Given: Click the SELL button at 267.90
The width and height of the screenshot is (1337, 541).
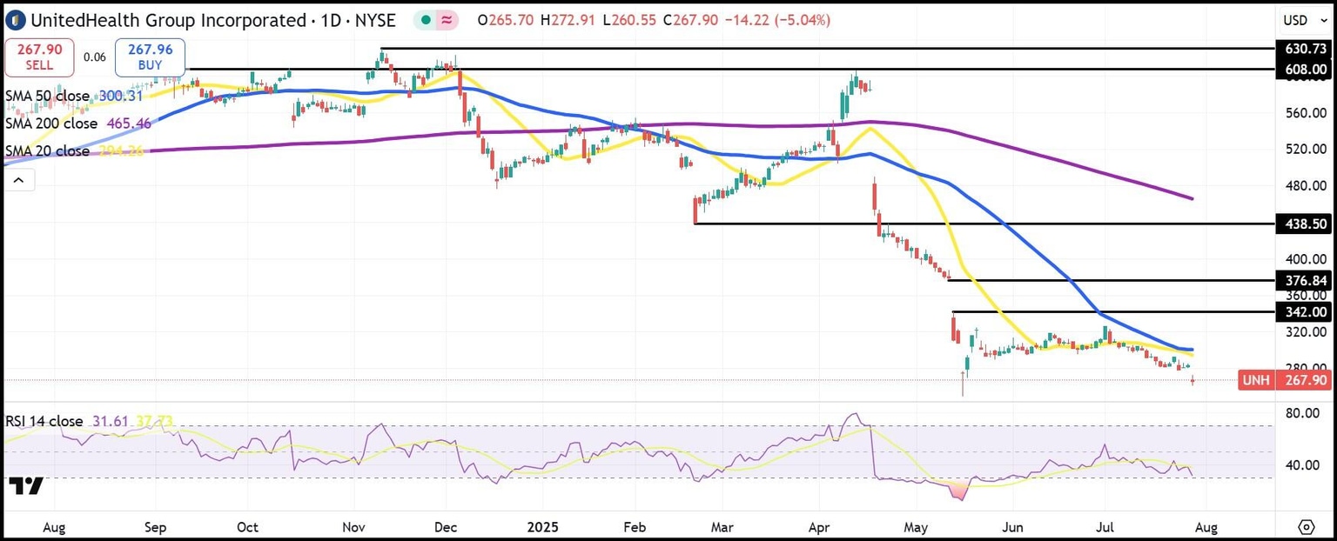Looking at the screenshot, I should (38, 57).
